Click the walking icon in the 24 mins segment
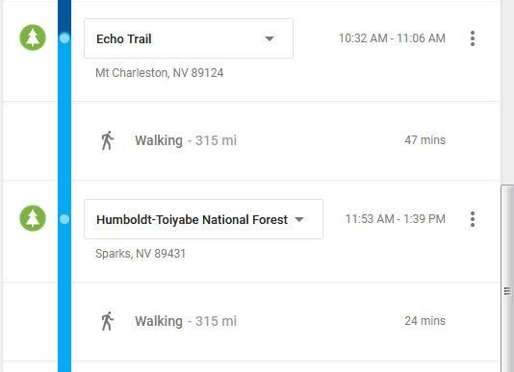 point(107,321)
